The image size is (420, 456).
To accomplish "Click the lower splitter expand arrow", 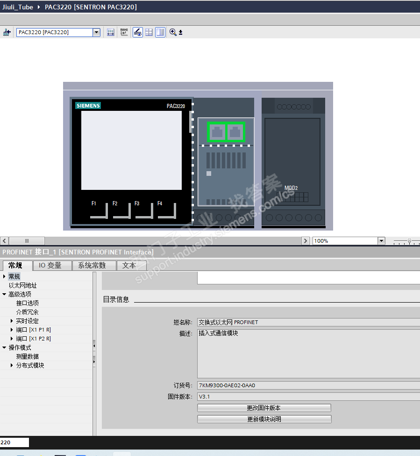I will coord(94,362).
